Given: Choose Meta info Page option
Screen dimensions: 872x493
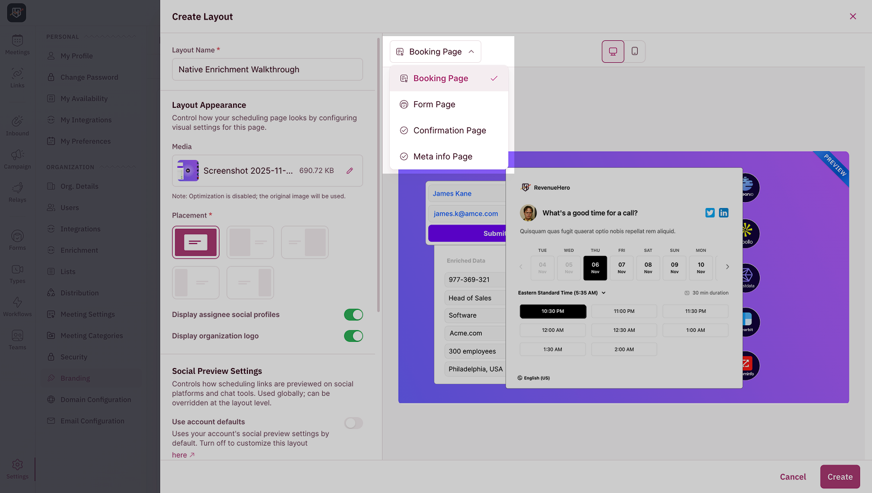Looking at the screenshot, I should point(441,156).
